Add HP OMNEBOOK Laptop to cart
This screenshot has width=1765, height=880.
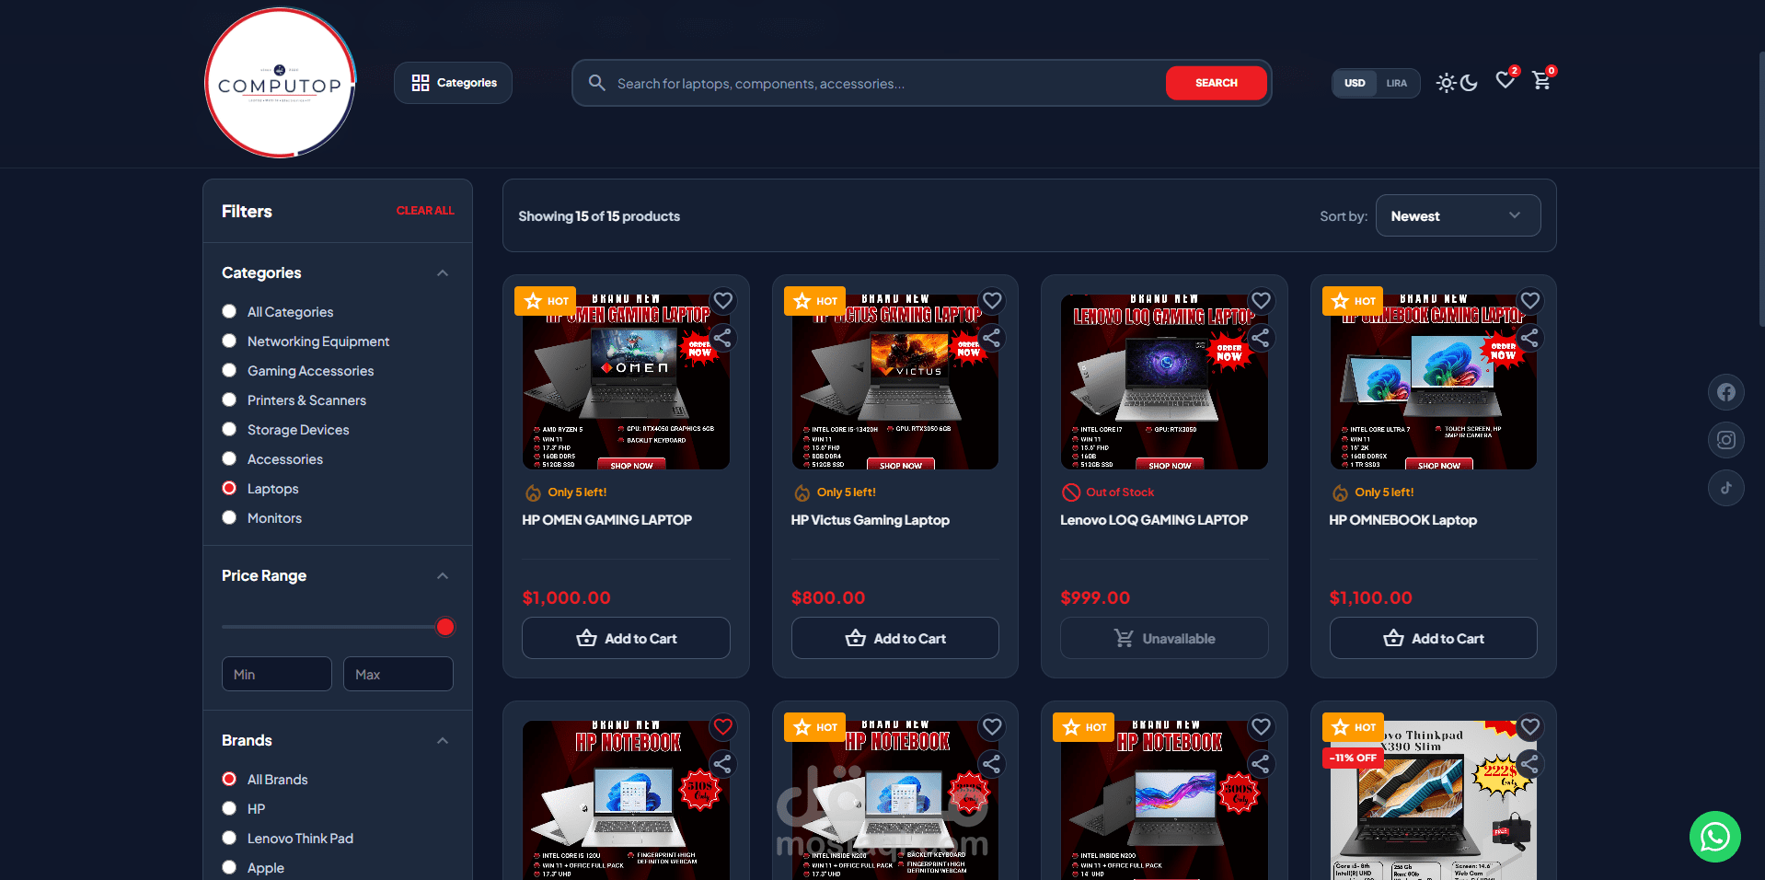(x=1433, y=638)
